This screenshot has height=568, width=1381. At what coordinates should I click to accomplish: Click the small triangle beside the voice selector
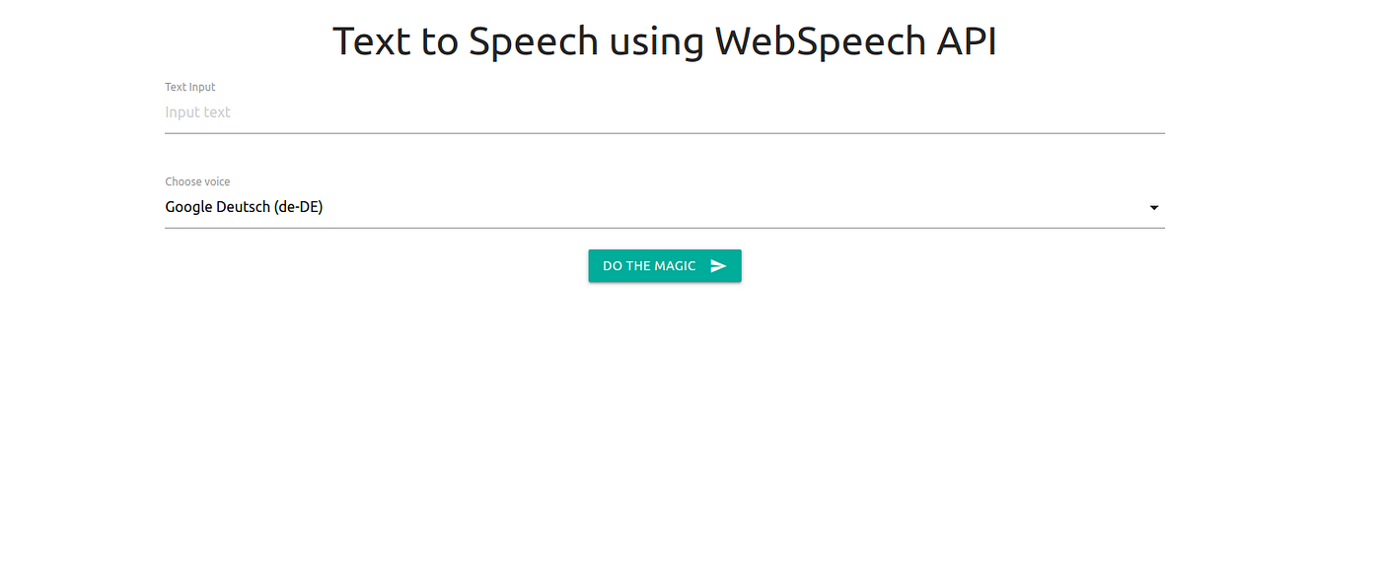1154,208
